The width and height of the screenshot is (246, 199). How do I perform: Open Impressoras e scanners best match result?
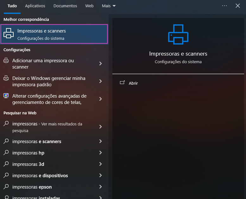(x=54, y=34)
